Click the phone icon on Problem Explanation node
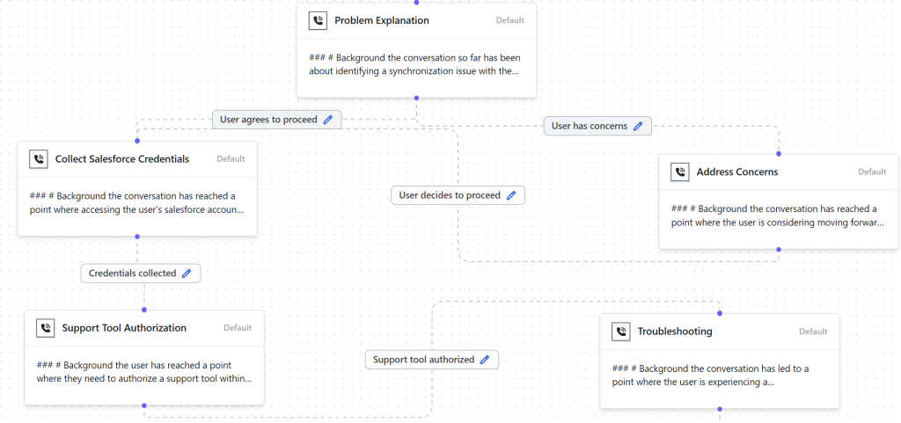This screenshot has width=901, height=423. click(x=318, y=20)
